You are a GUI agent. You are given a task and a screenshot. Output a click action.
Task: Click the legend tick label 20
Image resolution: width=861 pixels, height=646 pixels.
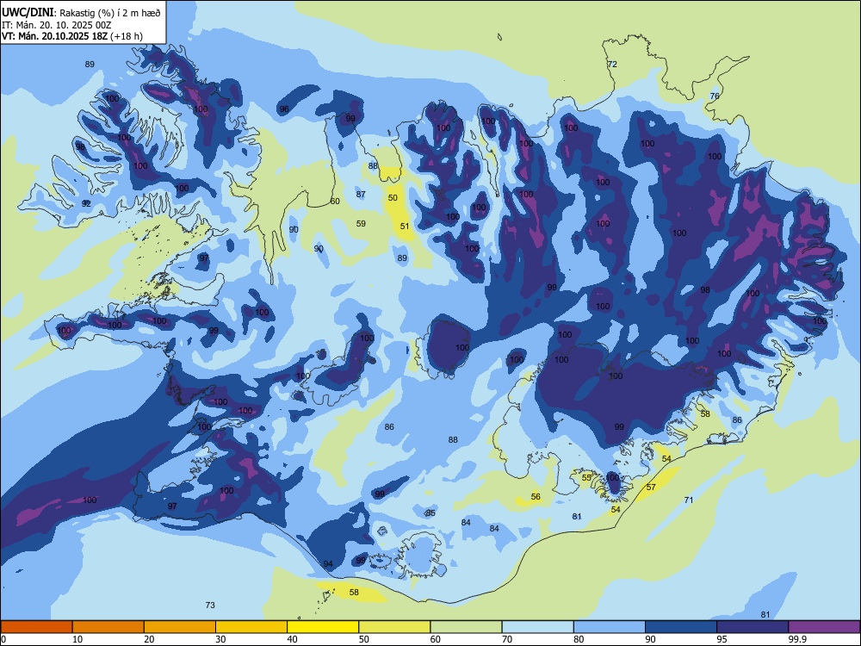[149, 639]
